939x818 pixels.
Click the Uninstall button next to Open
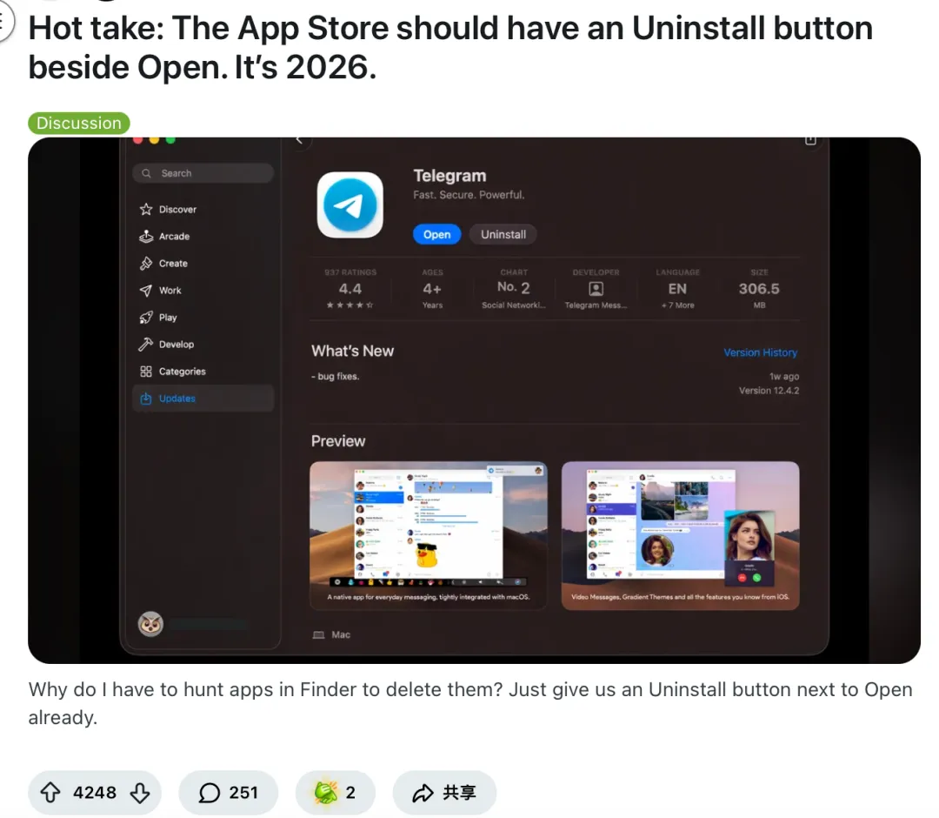click(503, 234)
